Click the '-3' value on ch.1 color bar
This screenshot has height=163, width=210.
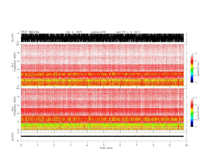[195, 54]
